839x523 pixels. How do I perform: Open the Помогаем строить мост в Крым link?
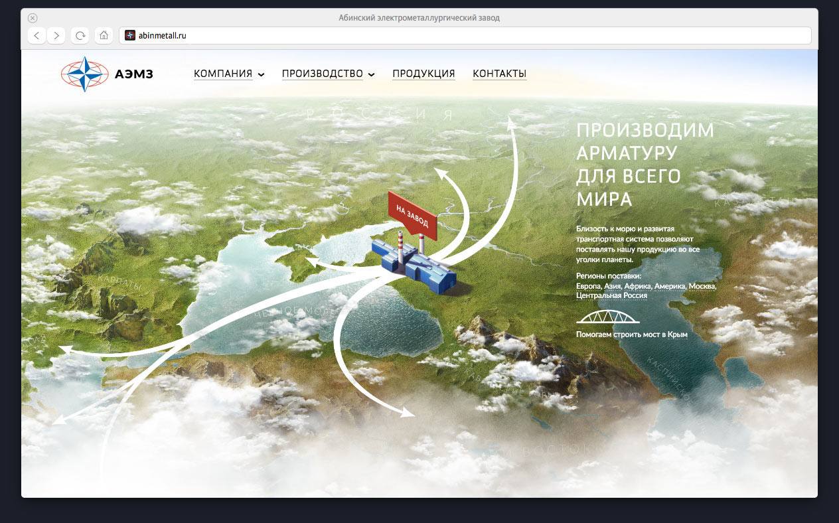[x=631, y=335]
